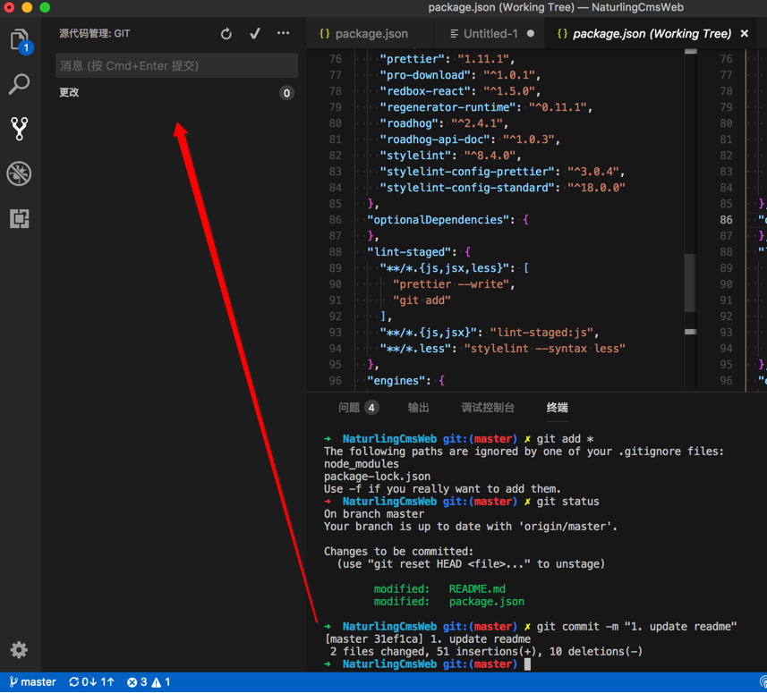The height and width of the screenshot is (693, 767).
Task: Click the "stylelint --syntax less" value
Action: [x=544, y=349]
